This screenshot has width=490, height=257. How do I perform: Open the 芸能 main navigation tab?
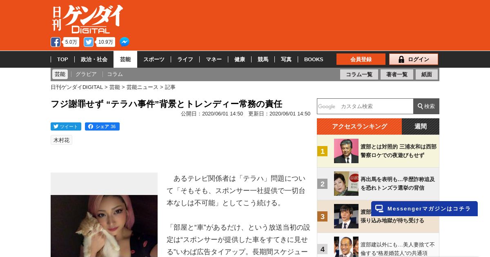(x=125, y=60)
